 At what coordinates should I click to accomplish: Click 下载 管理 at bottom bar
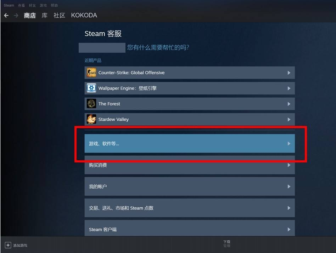pos(227,244)
